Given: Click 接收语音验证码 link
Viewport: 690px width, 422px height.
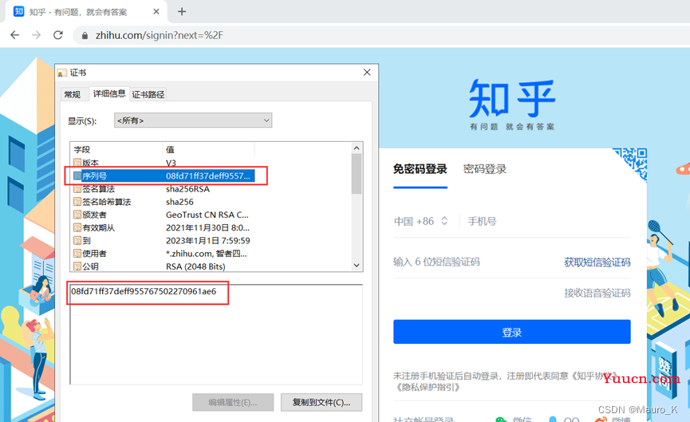Looking at the screenshot, I should [597, 293].
